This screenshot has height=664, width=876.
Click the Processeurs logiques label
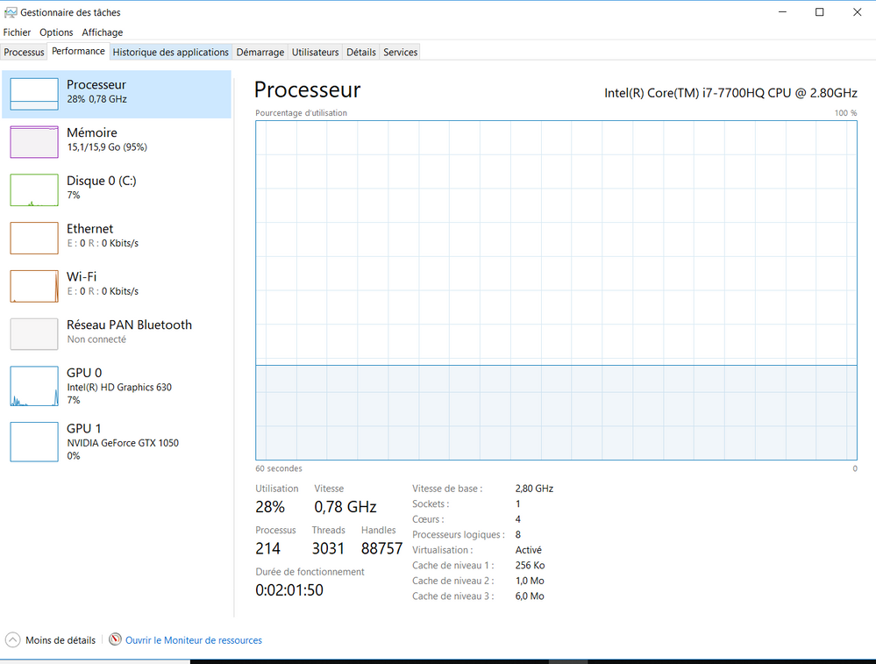458,534
